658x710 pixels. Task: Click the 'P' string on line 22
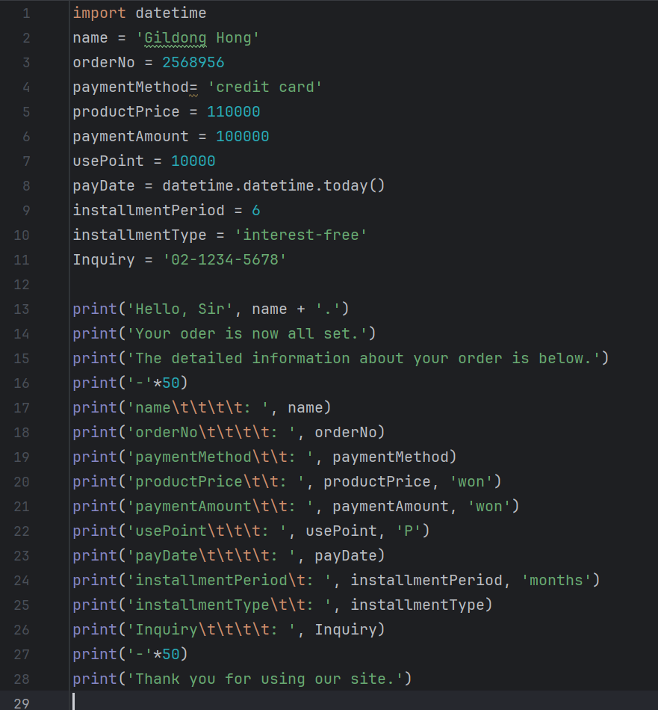[409, 531]
